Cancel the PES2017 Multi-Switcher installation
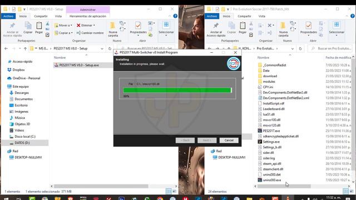Screen dimensions: 356x200 click(x=229, y=141)
